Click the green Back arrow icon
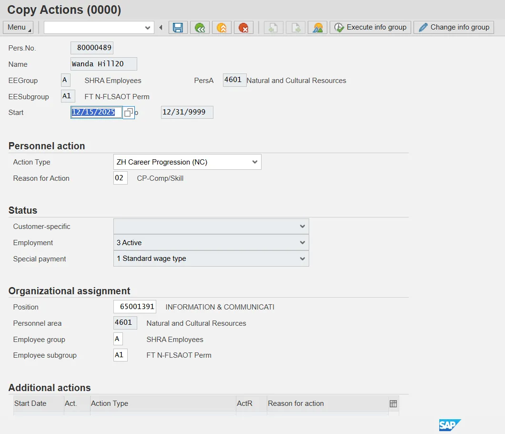Screen dimensions: 505x434 [200, 28]
